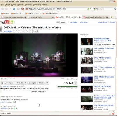Seek on the video progress bar
This screenshot has width=117, height=116.
pyautogui.click(x=39, y=77)
